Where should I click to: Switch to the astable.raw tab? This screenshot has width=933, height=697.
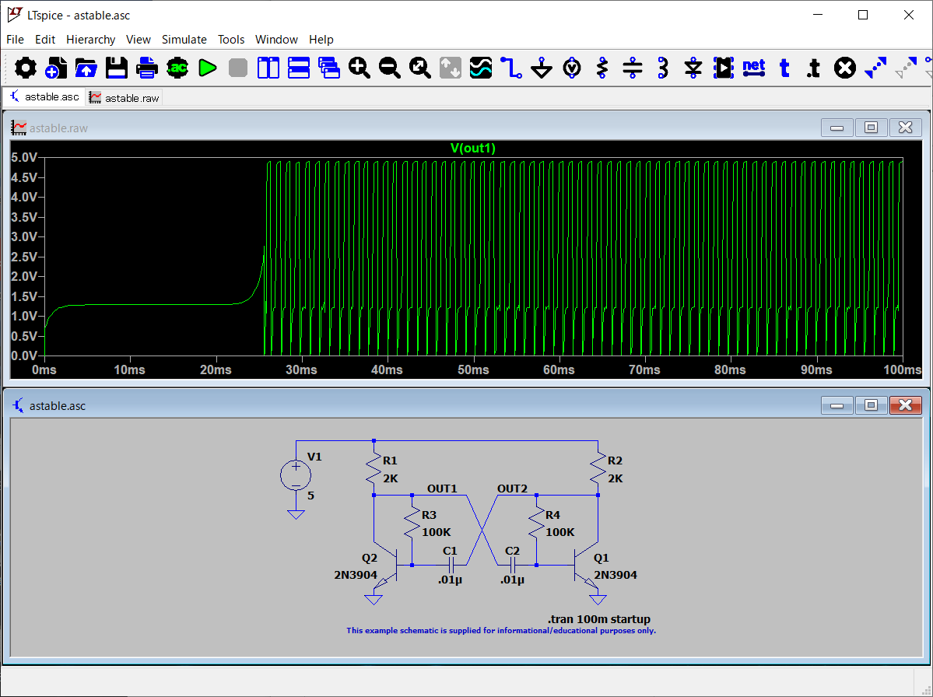pyautogui.click(x=125, y=98)
